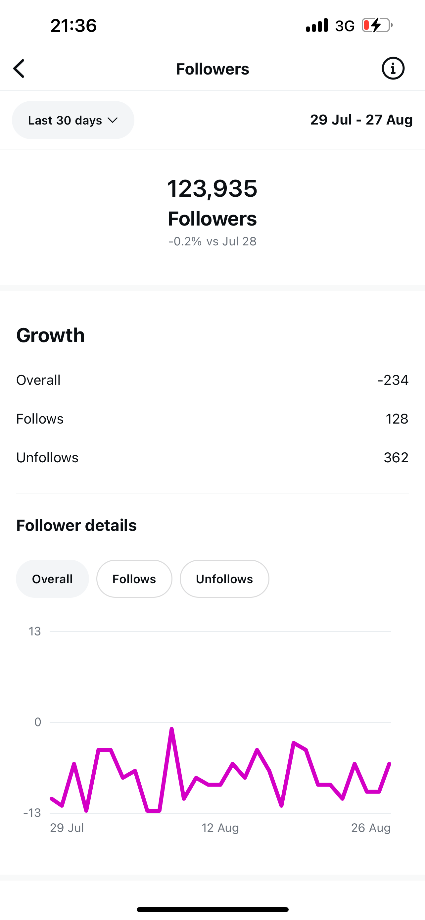Tap the home indicator bar at bottom
The image size is (425, 920).
pyautogui.click(x=212, y=909)
